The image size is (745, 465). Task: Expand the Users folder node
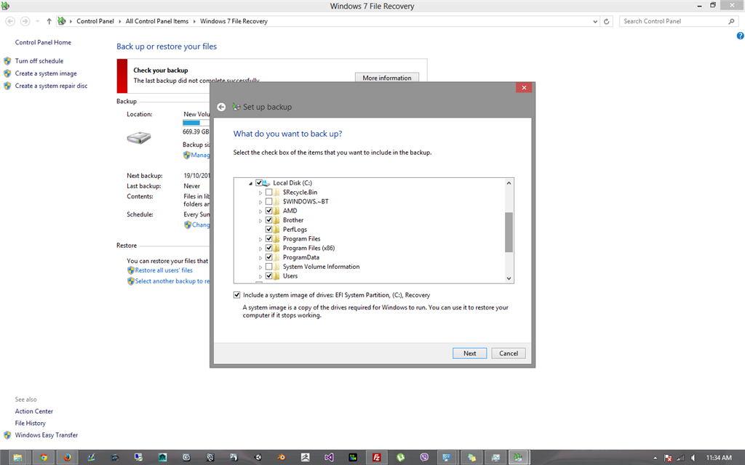coord(260,276)
